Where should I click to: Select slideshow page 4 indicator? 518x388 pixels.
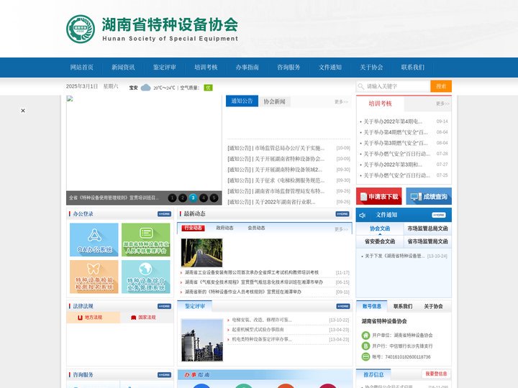tap(204, 198)
